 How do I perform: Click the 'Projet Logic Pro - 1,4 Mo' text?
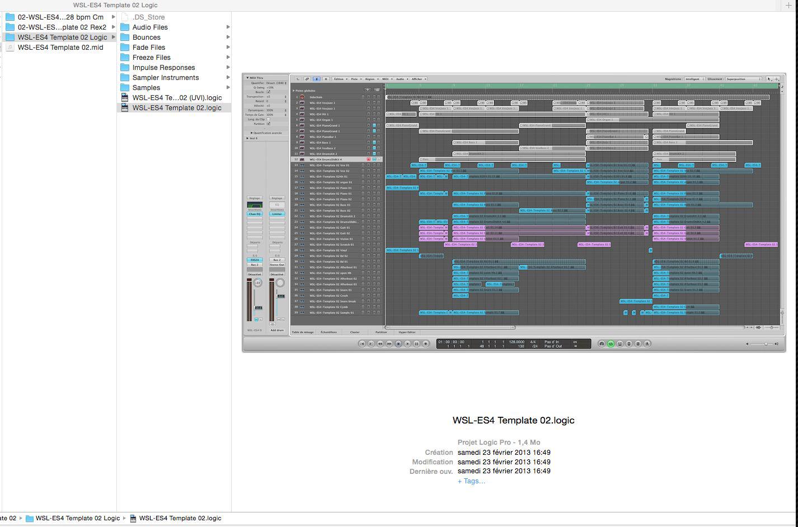coord(499,442)
